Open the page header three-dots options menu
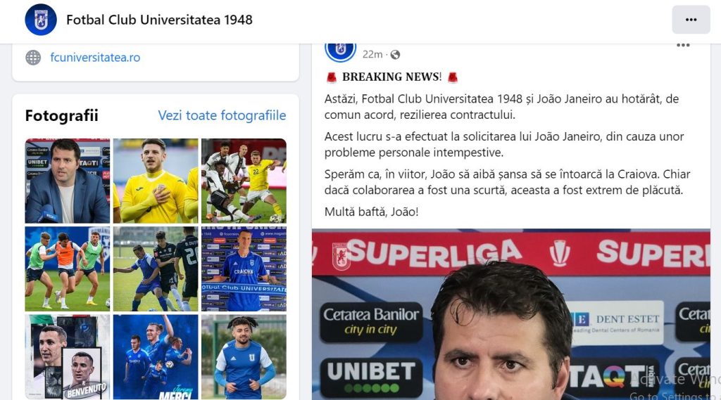Image resolution: width=721 pixels, height=400 pixels. [691, 20]
